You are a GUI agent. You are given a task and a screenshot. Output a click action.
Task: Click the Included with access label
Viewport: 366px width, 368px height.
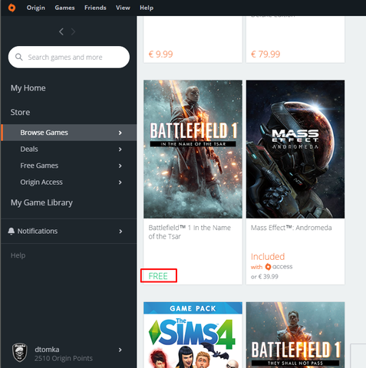(272, 261)
